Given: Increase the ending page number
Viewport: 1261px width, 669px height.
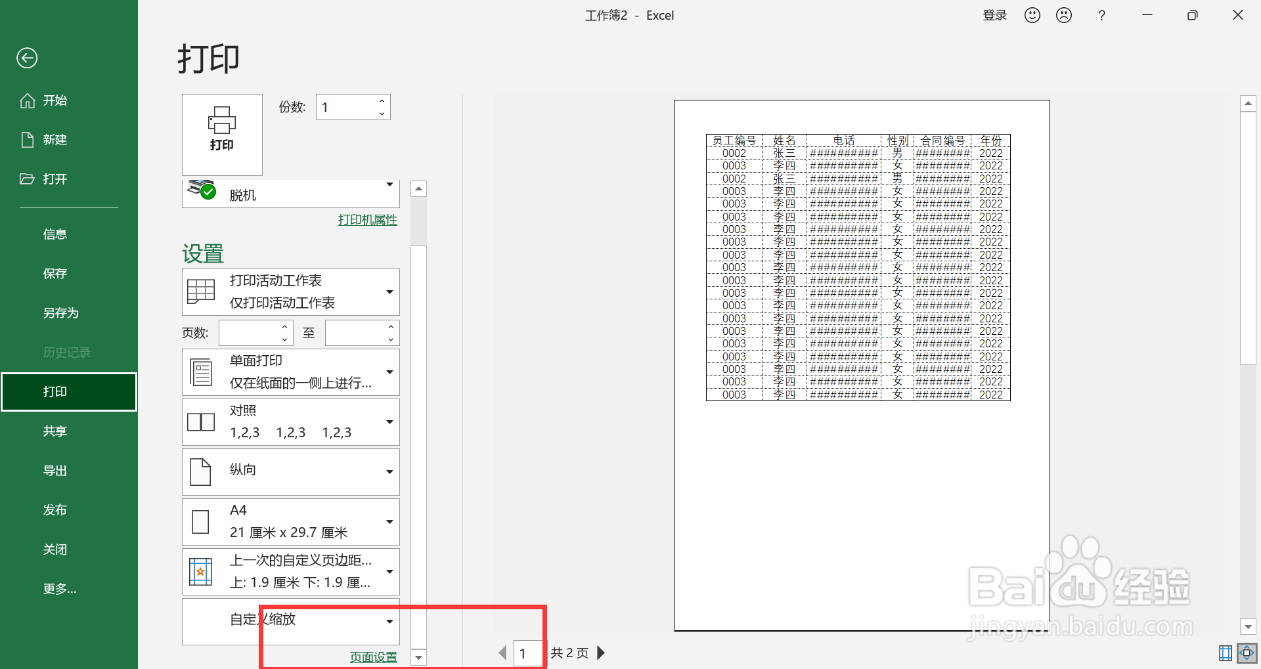Looking at the screenshot, I should tap(391, 327).
